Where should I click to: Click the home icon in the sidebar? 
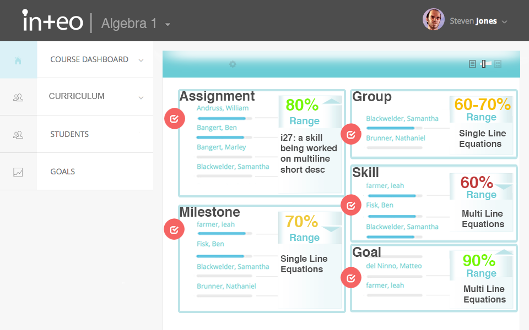coord(18,61)
